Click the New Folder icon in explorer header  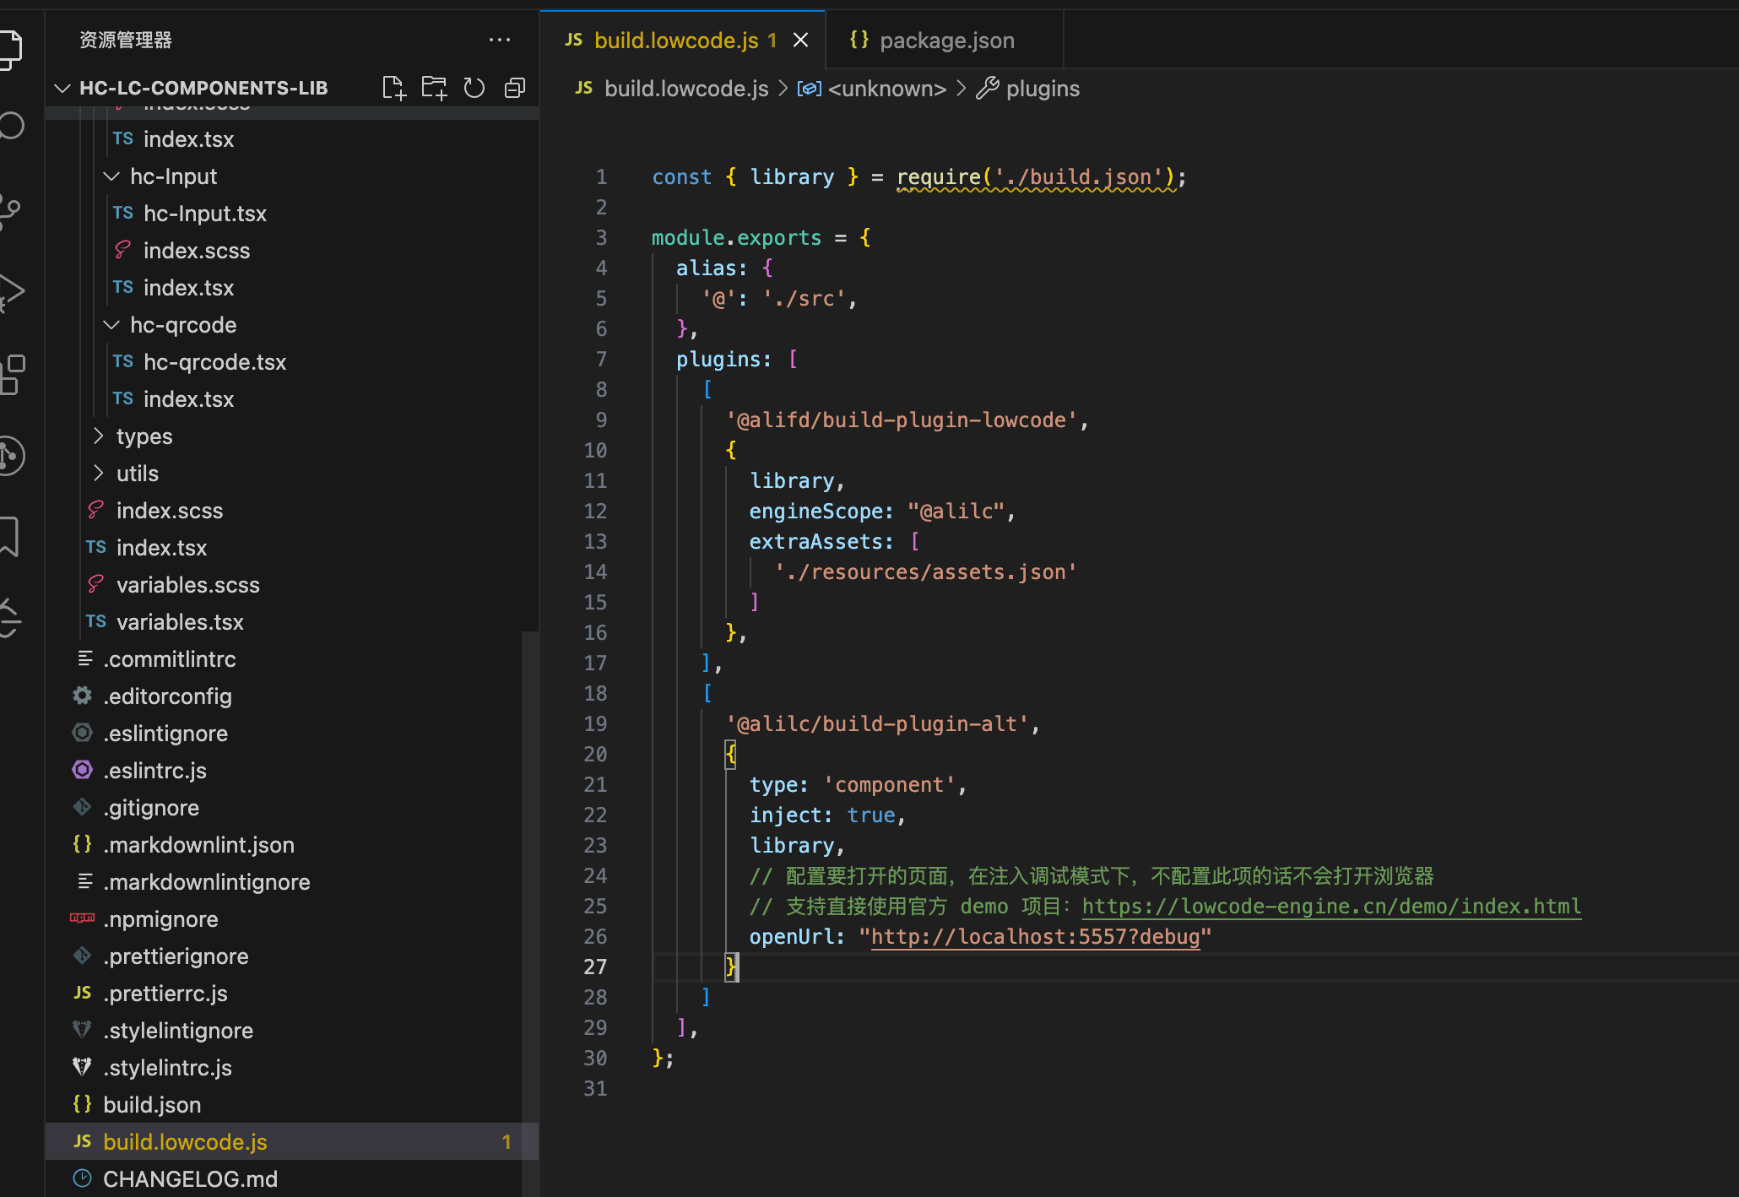[x=434, y=88]
